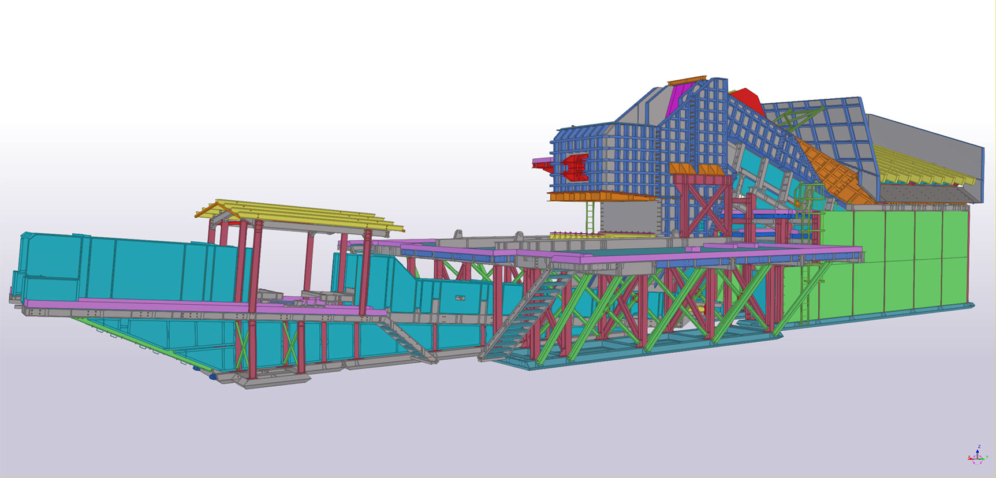Click the XYZ coordinate axis symbol
The height and width of the screenshot is (478, 996).
(x=976, y=457)
